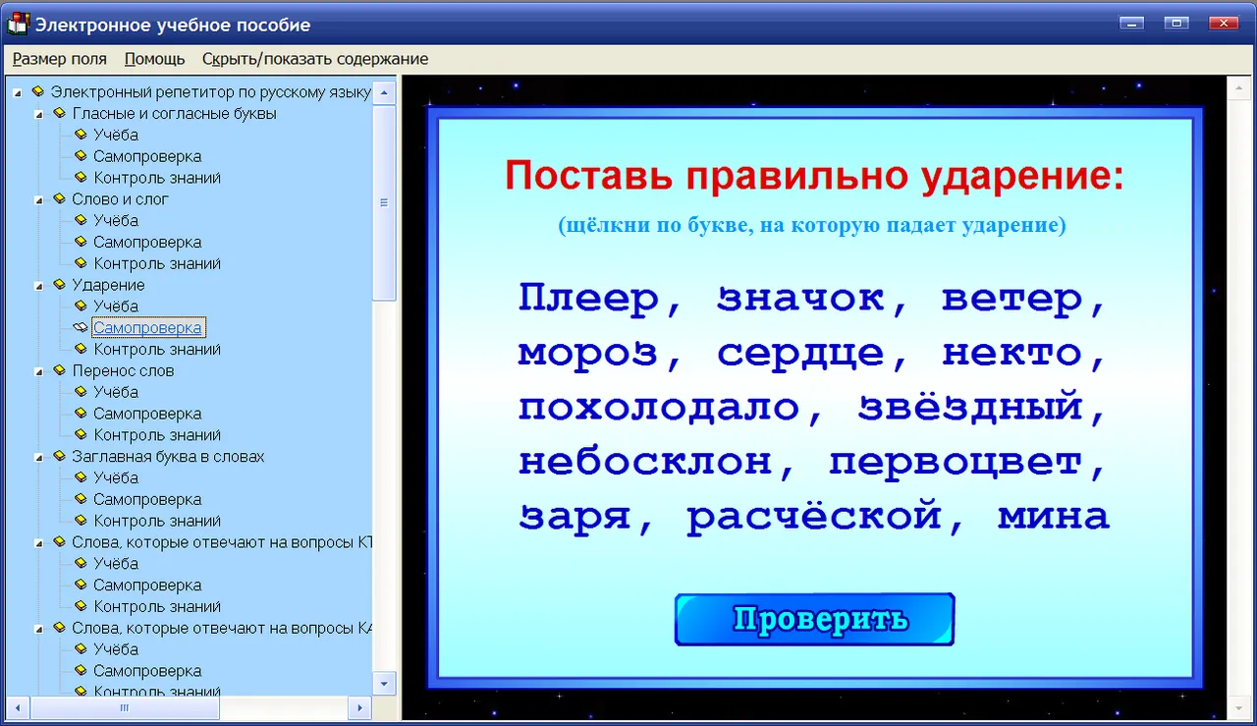Click the word мороз in the exercise

[x=587, y=353]
